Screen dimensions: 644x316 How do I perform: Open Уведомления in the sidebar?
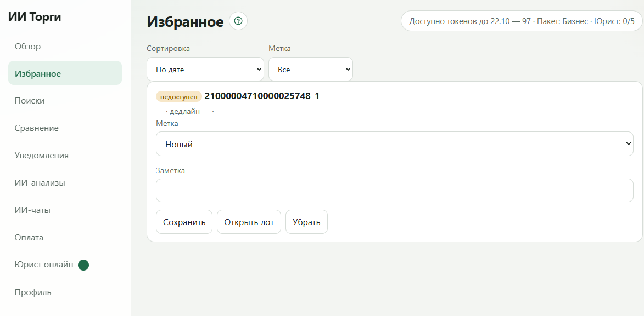65,156
